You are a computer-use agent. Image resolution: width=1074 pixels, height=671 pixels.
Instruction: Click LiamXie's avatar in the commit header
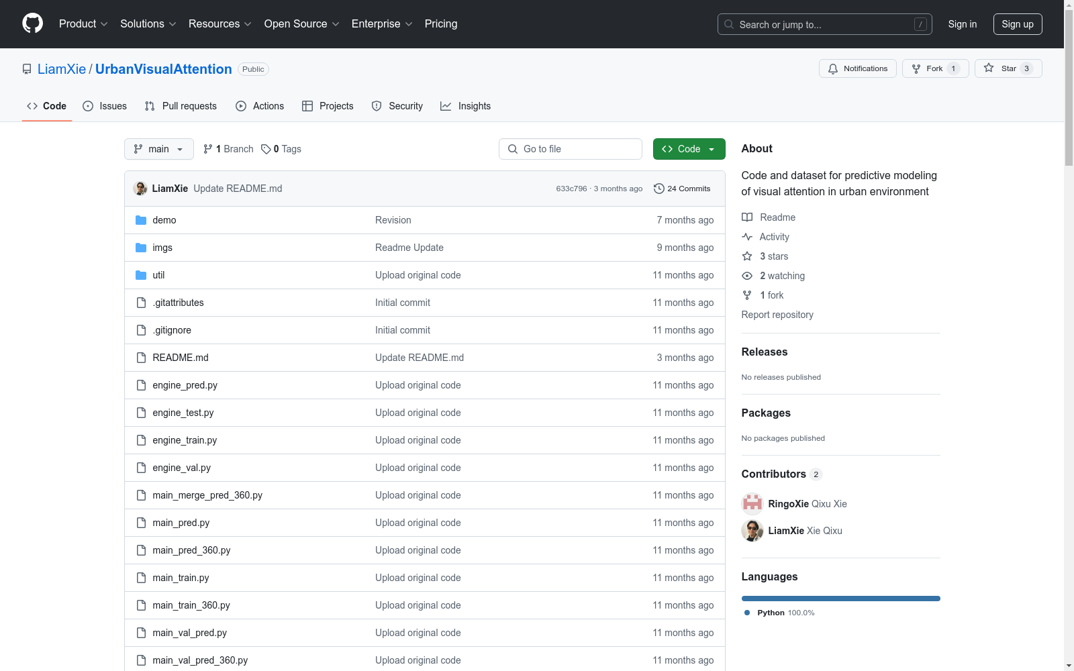pos(140,189)
